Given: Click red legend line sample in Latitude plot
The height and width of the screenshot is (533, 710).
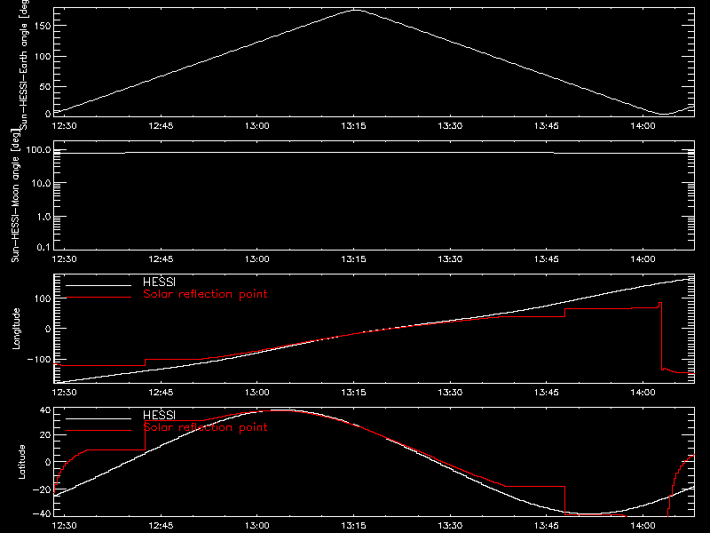Looking at the screenshot, I should click(99, 431).
